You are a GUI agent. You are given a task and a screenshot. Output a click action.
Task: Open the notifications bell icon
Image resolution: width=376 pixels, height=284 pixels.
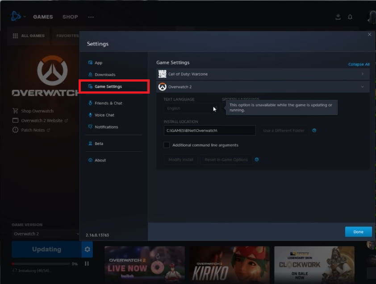point(350,17)
